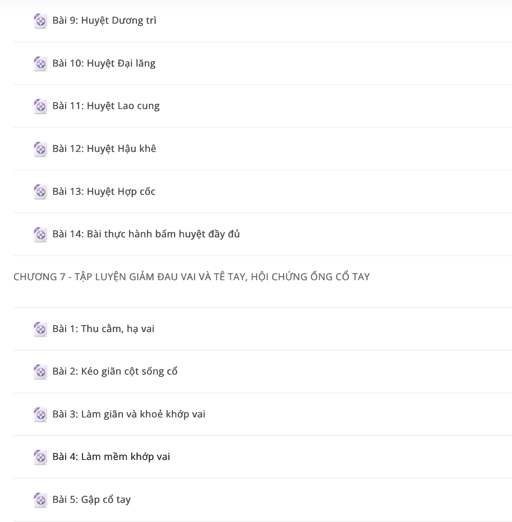The height and width of the screenshot is (522, 512).
Task: Open Bài 14: Bài thực hành bấm huyệt đầy đủ
Action: (146, 234)
